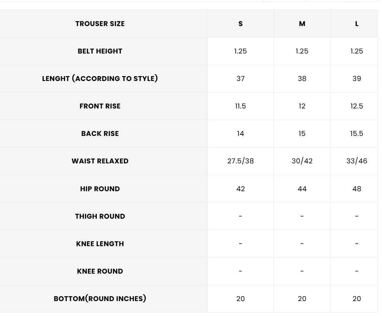This screenshot has height=318, width=382.
Task: Click the hip round value 48
Action: coord(357,189)
